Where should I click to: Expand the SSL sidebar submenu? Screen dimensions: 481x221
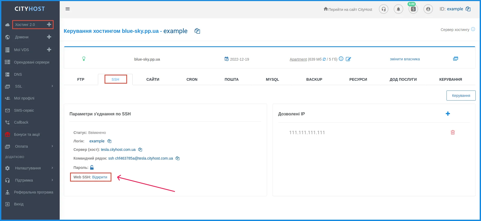pos(52,86)
